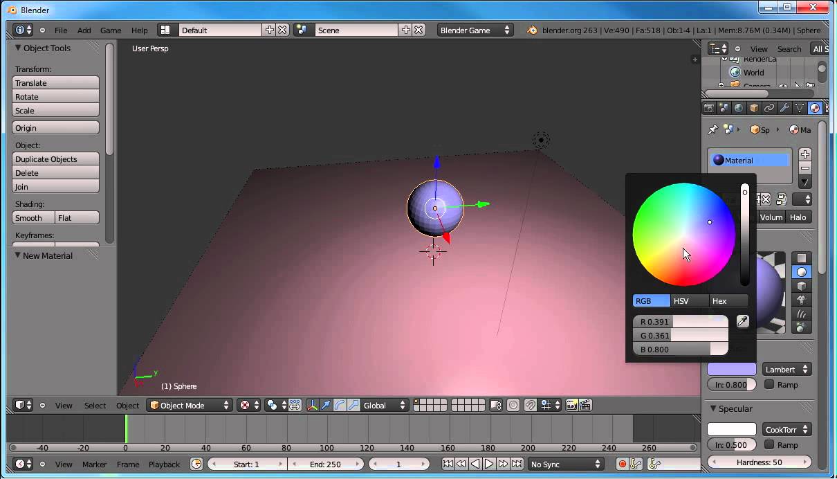
Task: Collapse the Object Tools panel
Action: coord(18,48)
